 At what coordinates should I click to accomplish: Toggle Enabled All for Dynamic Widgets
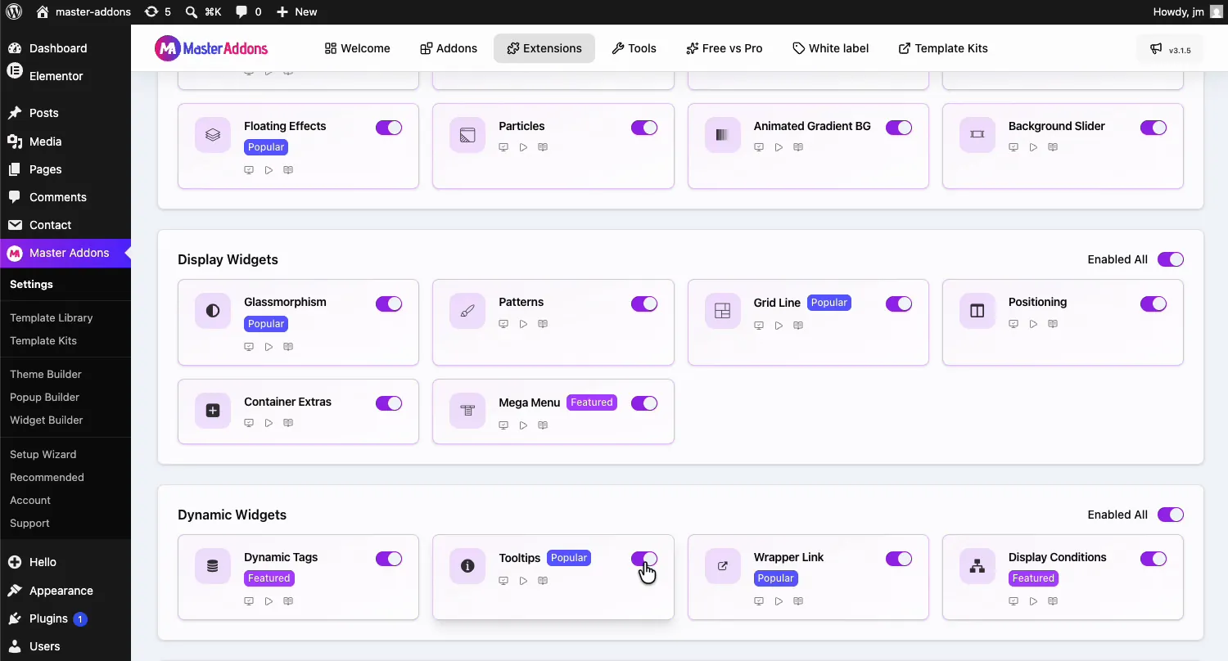pos(1171,515)
